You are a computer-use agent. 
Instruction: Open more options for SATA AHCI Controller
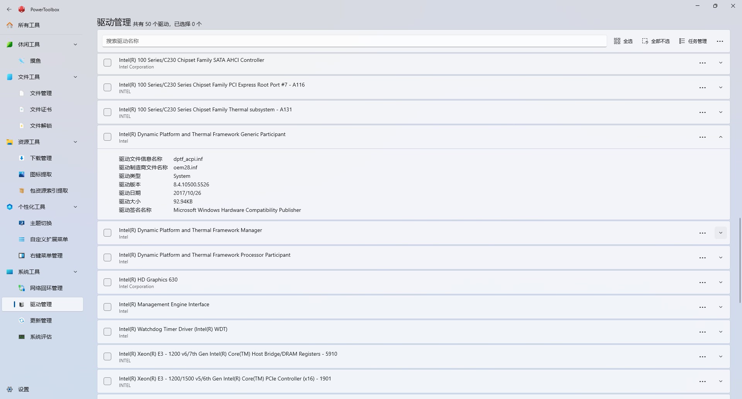pos(702,63)
